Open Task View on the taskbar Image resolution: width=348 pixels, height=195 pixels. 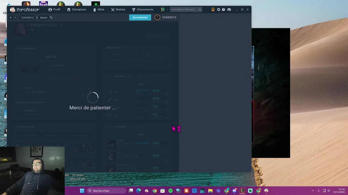131,191
